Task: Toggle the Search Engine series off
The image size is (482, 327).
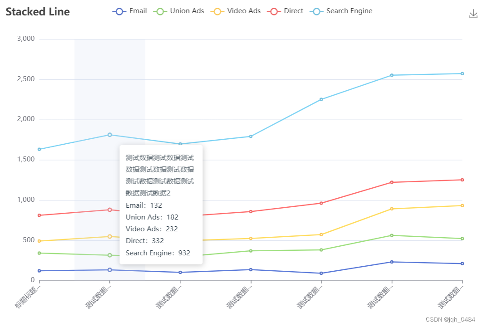Action: [x=349, y=11]
